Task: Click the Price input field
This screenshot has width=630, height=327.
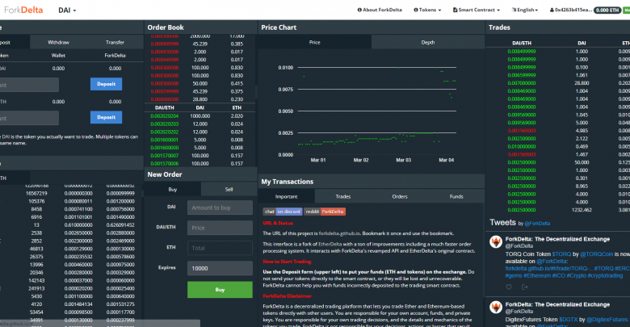Action: point(220,228)
